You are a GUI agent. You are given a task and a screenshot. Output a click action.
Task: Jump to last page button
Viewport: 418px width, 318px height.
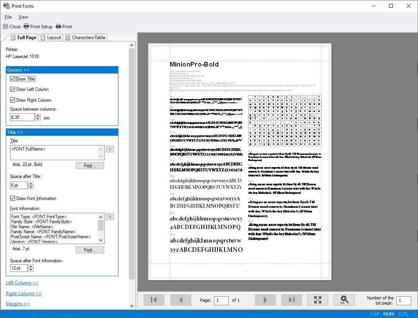click(292, 300)
